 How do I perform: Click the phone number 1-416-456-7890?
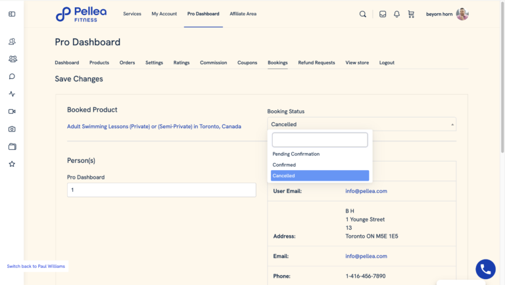tap(365, 276)
